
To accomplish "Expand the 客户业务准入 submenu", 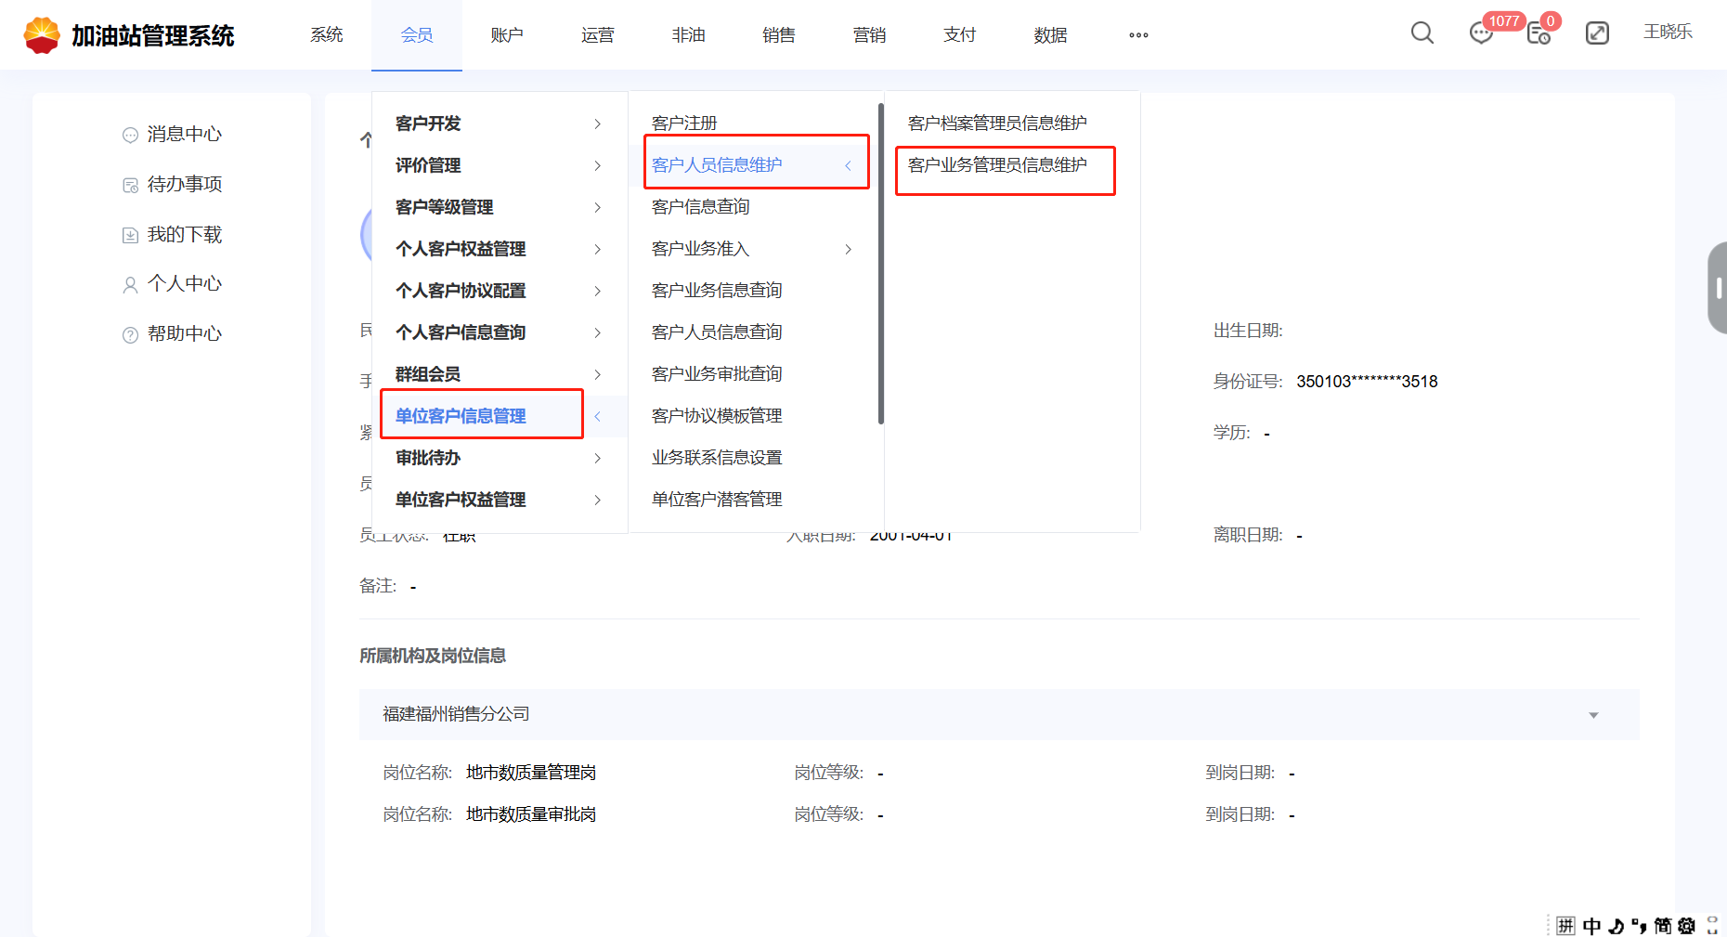I will 752,249.
